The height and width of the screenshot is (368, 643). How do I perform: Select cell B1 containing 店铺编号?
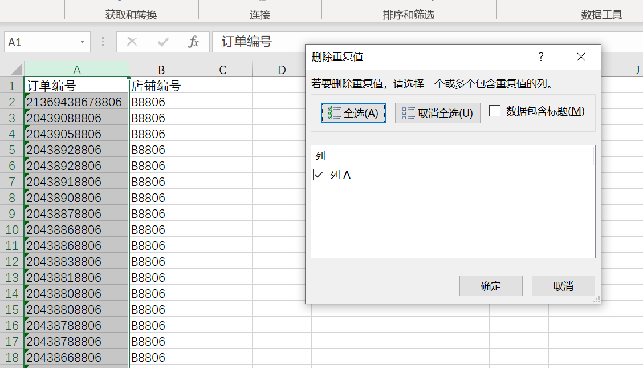pos(161,86)
